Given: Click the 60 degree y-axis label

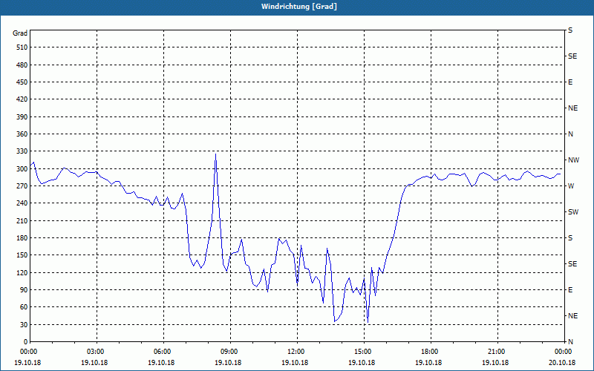Looking at the screenshot, I should point(23,307).
